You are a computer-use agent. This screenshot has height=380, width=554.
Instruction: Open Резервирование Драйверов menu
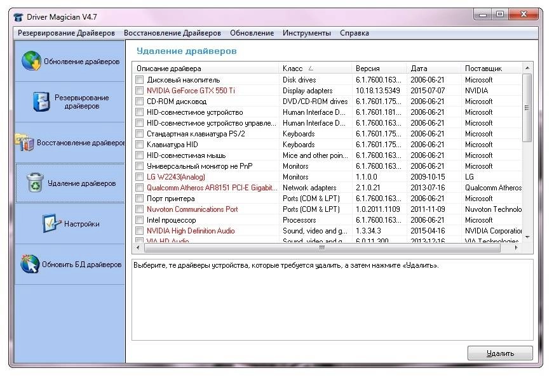(x=67, y=33)
